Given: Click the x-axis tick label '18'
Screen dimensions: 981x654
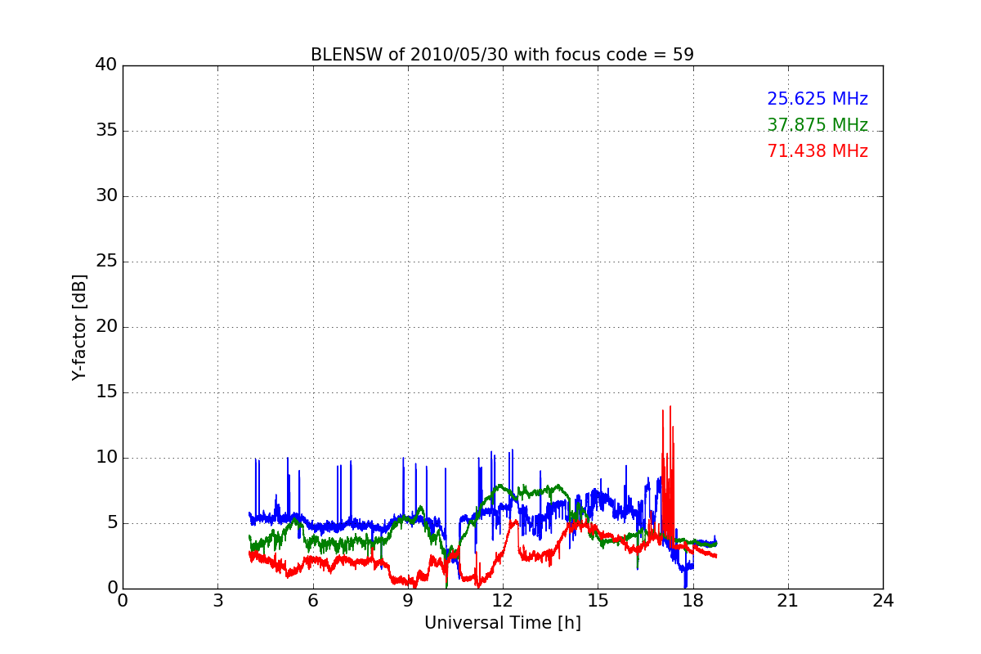Looking at the screenshot, I should pyautogui.click(x=693, y=601).
